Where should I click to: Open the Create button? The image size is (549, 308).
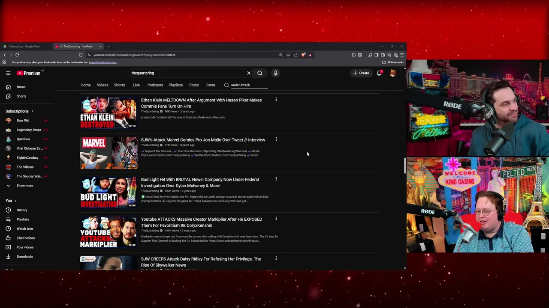pyautogui.click(x=361, y=73)
